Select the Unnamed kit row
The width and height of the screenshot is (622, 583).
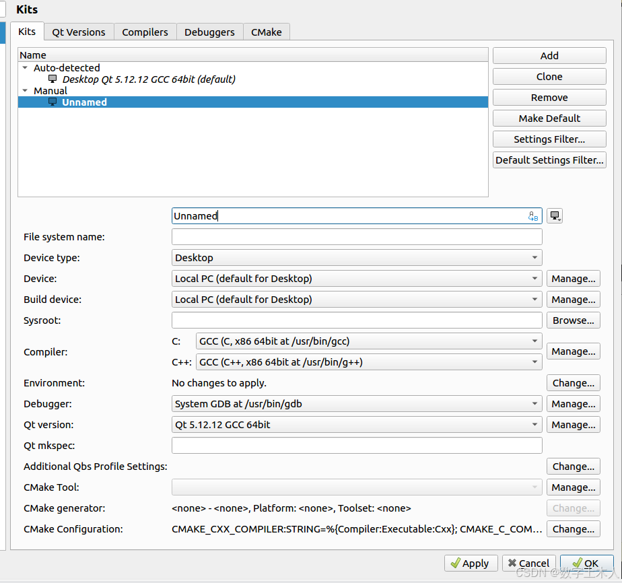[x=253, y=102]
